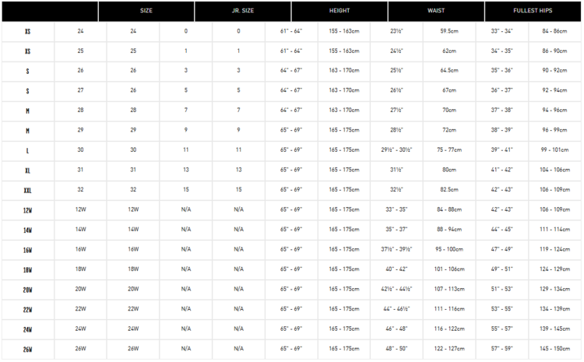The image size is (584, 362).
Task: Click the bold L row label
Action: 27,149
